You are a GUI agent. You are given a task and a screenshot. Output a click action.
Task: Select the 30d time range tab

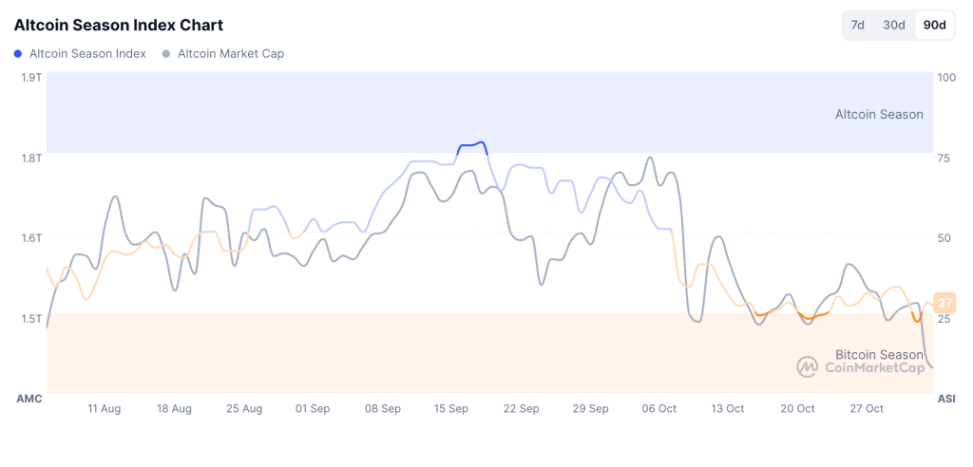point(894,25)
